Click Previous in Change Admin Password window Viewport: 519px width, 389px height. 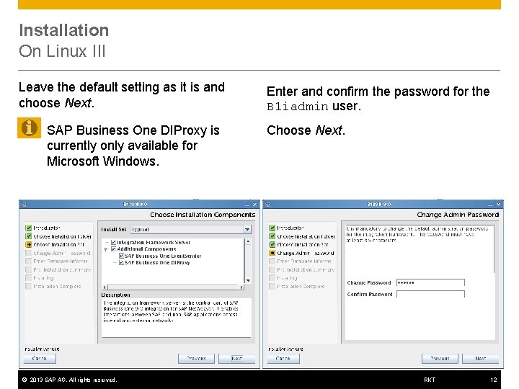tap(440, 358)
